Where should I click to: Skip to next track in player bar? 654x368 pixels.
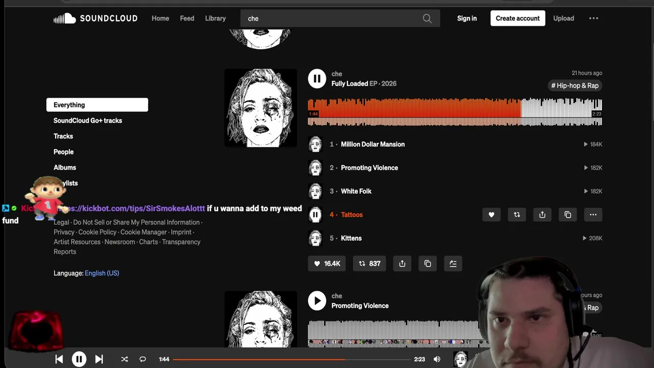(x=99, y=359)
